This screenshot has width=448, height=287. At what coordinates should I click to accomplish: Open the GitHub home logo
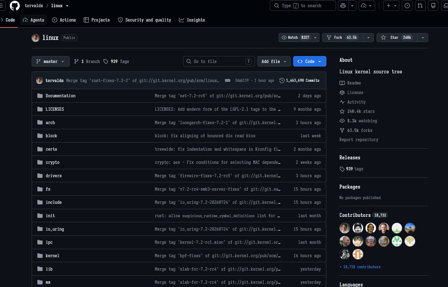click(x=15, y=6)
